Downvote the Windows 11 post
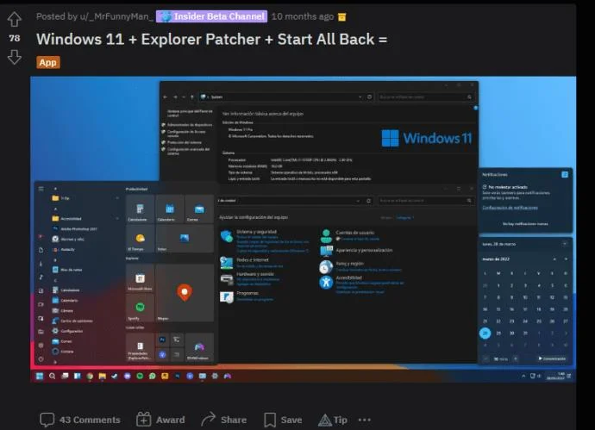Image resolution: width=595 pixels, height=430 pixels. (x=15, y=57)
